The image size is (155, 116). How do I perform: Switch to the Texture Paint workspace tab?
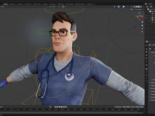coord(37,4)
